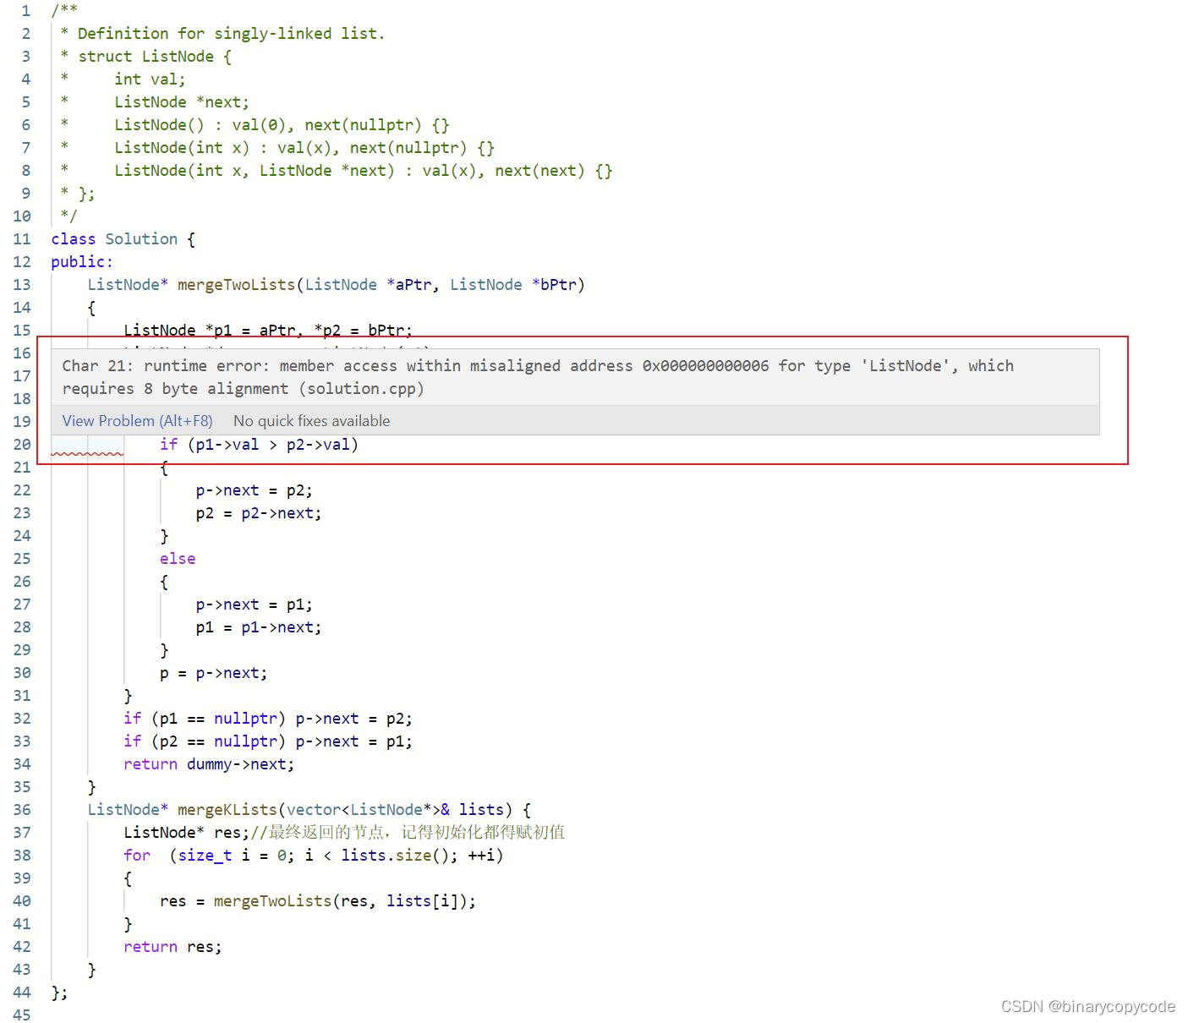The image size is (1188, 1023).
Task: Click the View Problem (Alt+F8) link
Action: point(137,421)
